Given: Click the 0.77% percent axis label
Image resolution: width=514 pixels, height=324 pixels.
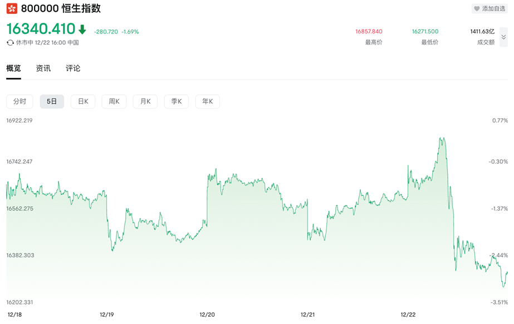Looking at the screenshot, I should tap(500, 121).
